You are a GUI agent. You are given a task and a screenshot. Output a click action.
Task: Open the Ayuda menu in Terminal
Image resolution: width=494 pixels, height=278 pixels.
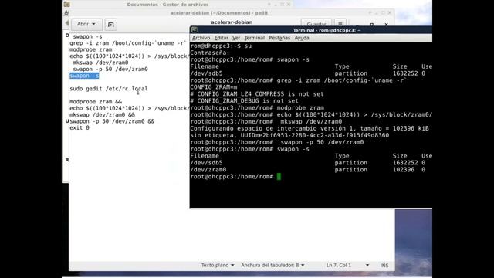(302, 38)
